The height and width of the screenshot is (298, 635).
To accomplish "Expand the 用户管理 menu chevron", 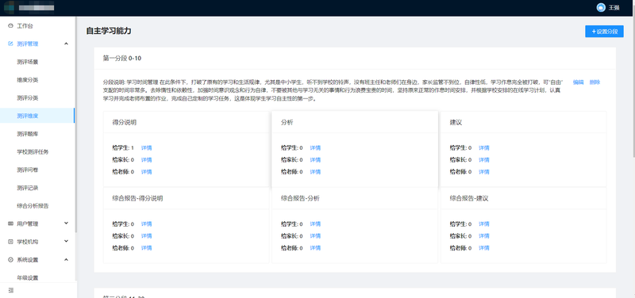I will [x=67, y=223].
